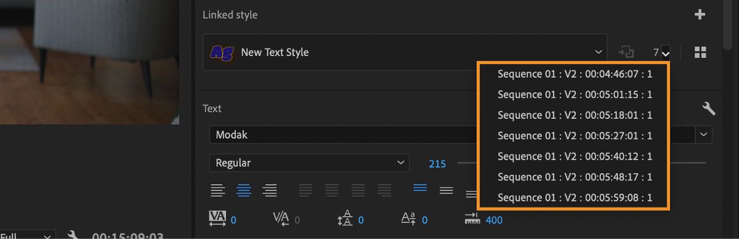Viewport: 739px width, 239px height.
Task: Align text left
Action: coord(217,190)
